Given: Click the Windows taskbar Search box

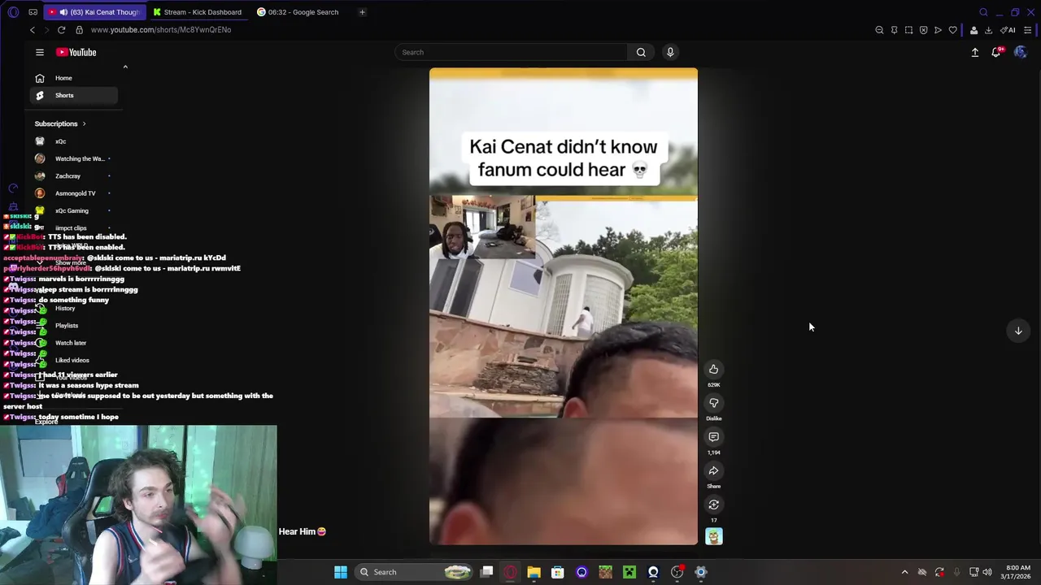Looking at the screenshot, I should [x=414, y=572].
